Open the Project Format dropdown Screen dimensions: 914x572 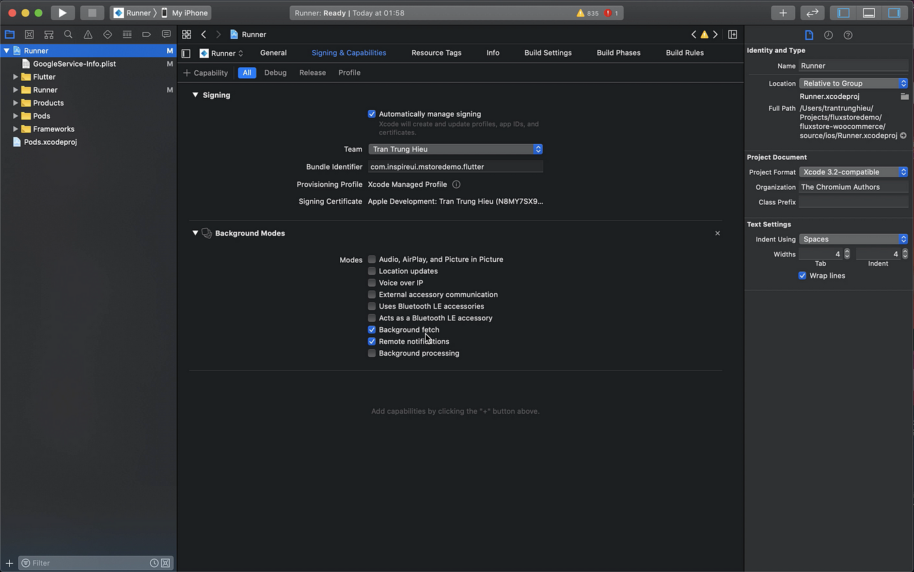tap(854, 172)
